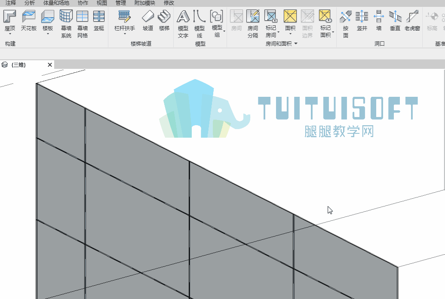Select the 房间分隔 room separator tool
The image size is (445, 299).
(252, 24)
